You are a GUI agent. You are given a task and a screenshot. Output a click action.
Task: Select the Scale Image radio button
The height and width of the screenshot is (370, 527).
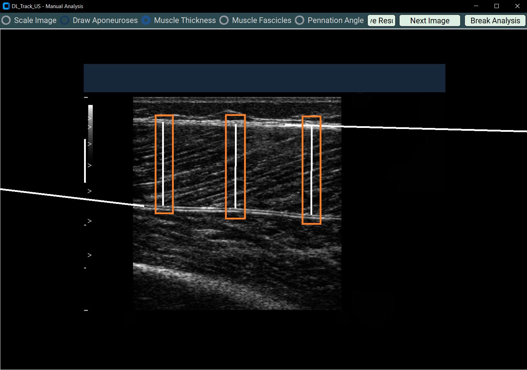click(6, 20)
